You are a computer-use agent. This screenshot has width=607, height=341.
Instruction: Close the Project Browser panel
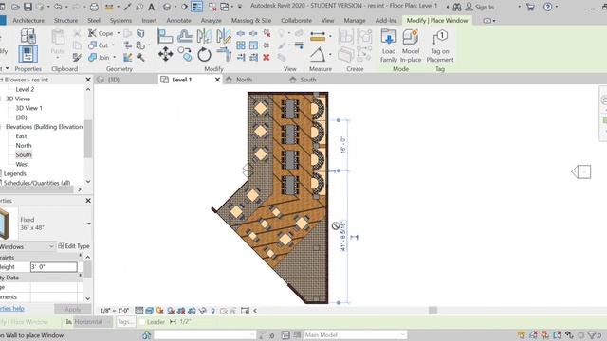pyautogui.click(x=88, y=80)
